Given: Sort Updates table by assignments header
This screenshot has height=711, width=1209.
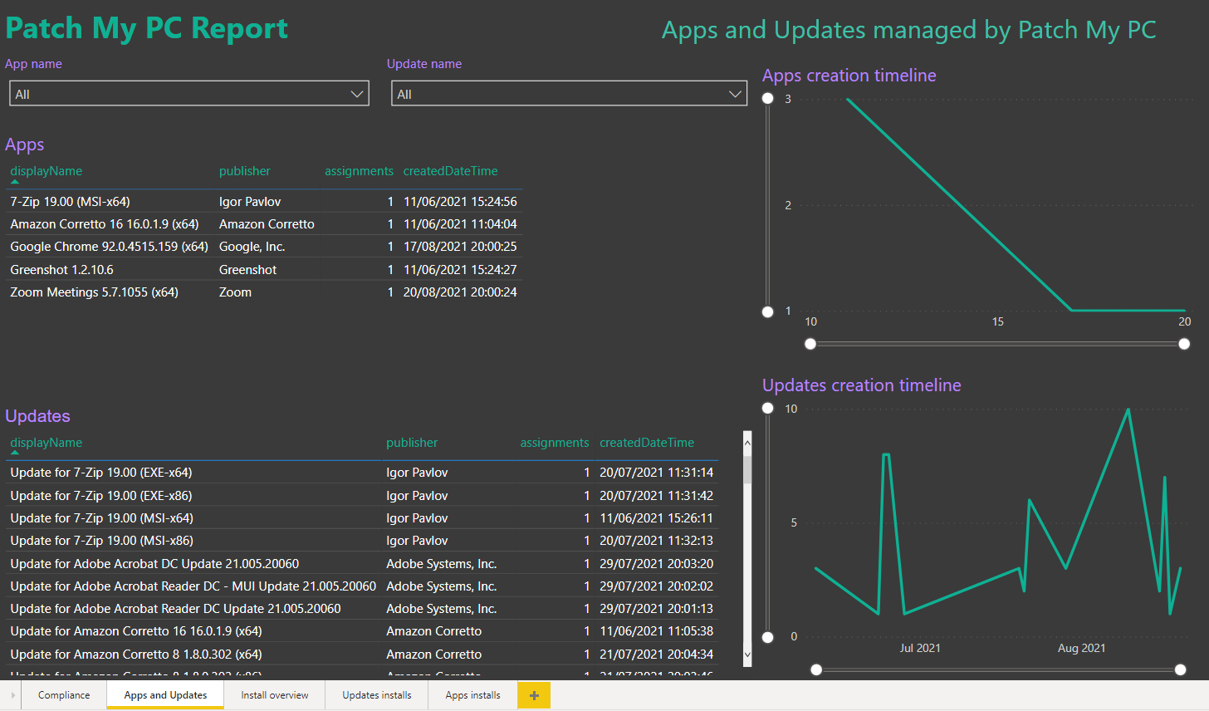Looking at the screenshot, I should pos(555,443).
